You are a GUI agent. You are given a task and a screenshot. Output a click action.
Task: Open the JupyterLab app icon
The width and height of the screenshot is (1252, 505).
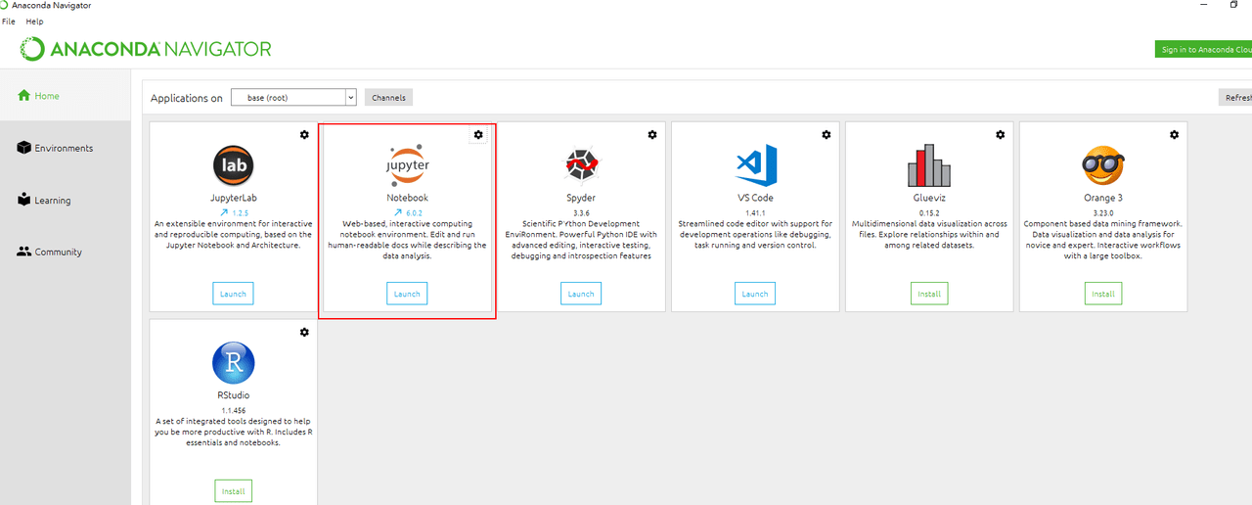234,165
